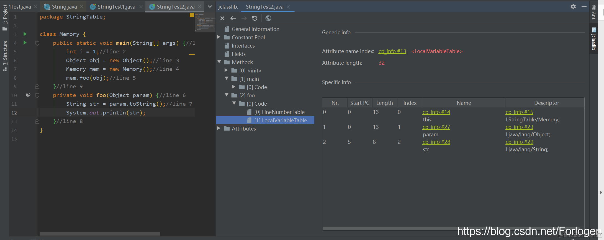This screenshot has width=604, height=240.
Task: Open the Project tool window
Action: [x=5, y=17]
